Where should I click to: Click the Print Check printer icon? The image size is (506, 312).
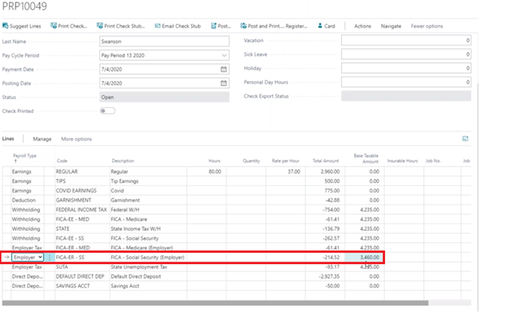tap(54, 26)
